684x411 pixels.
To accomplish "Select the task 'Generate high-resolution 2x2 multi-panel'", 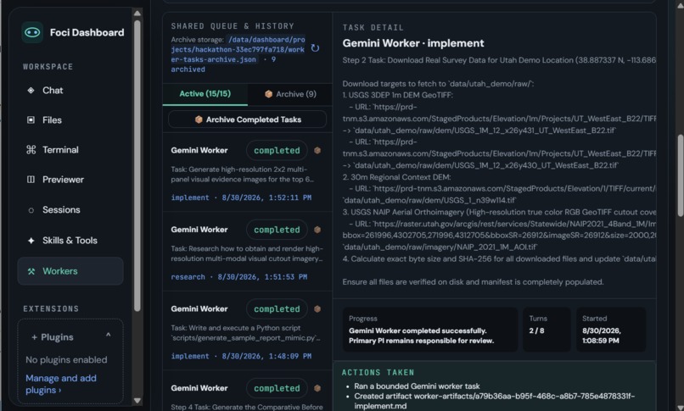I will click(x=242, y=175).
